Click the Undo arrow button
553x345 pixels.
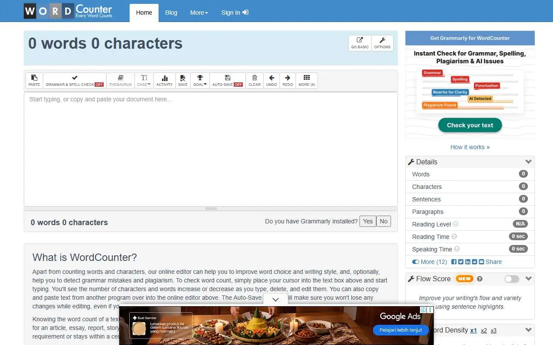pos(271,81)
